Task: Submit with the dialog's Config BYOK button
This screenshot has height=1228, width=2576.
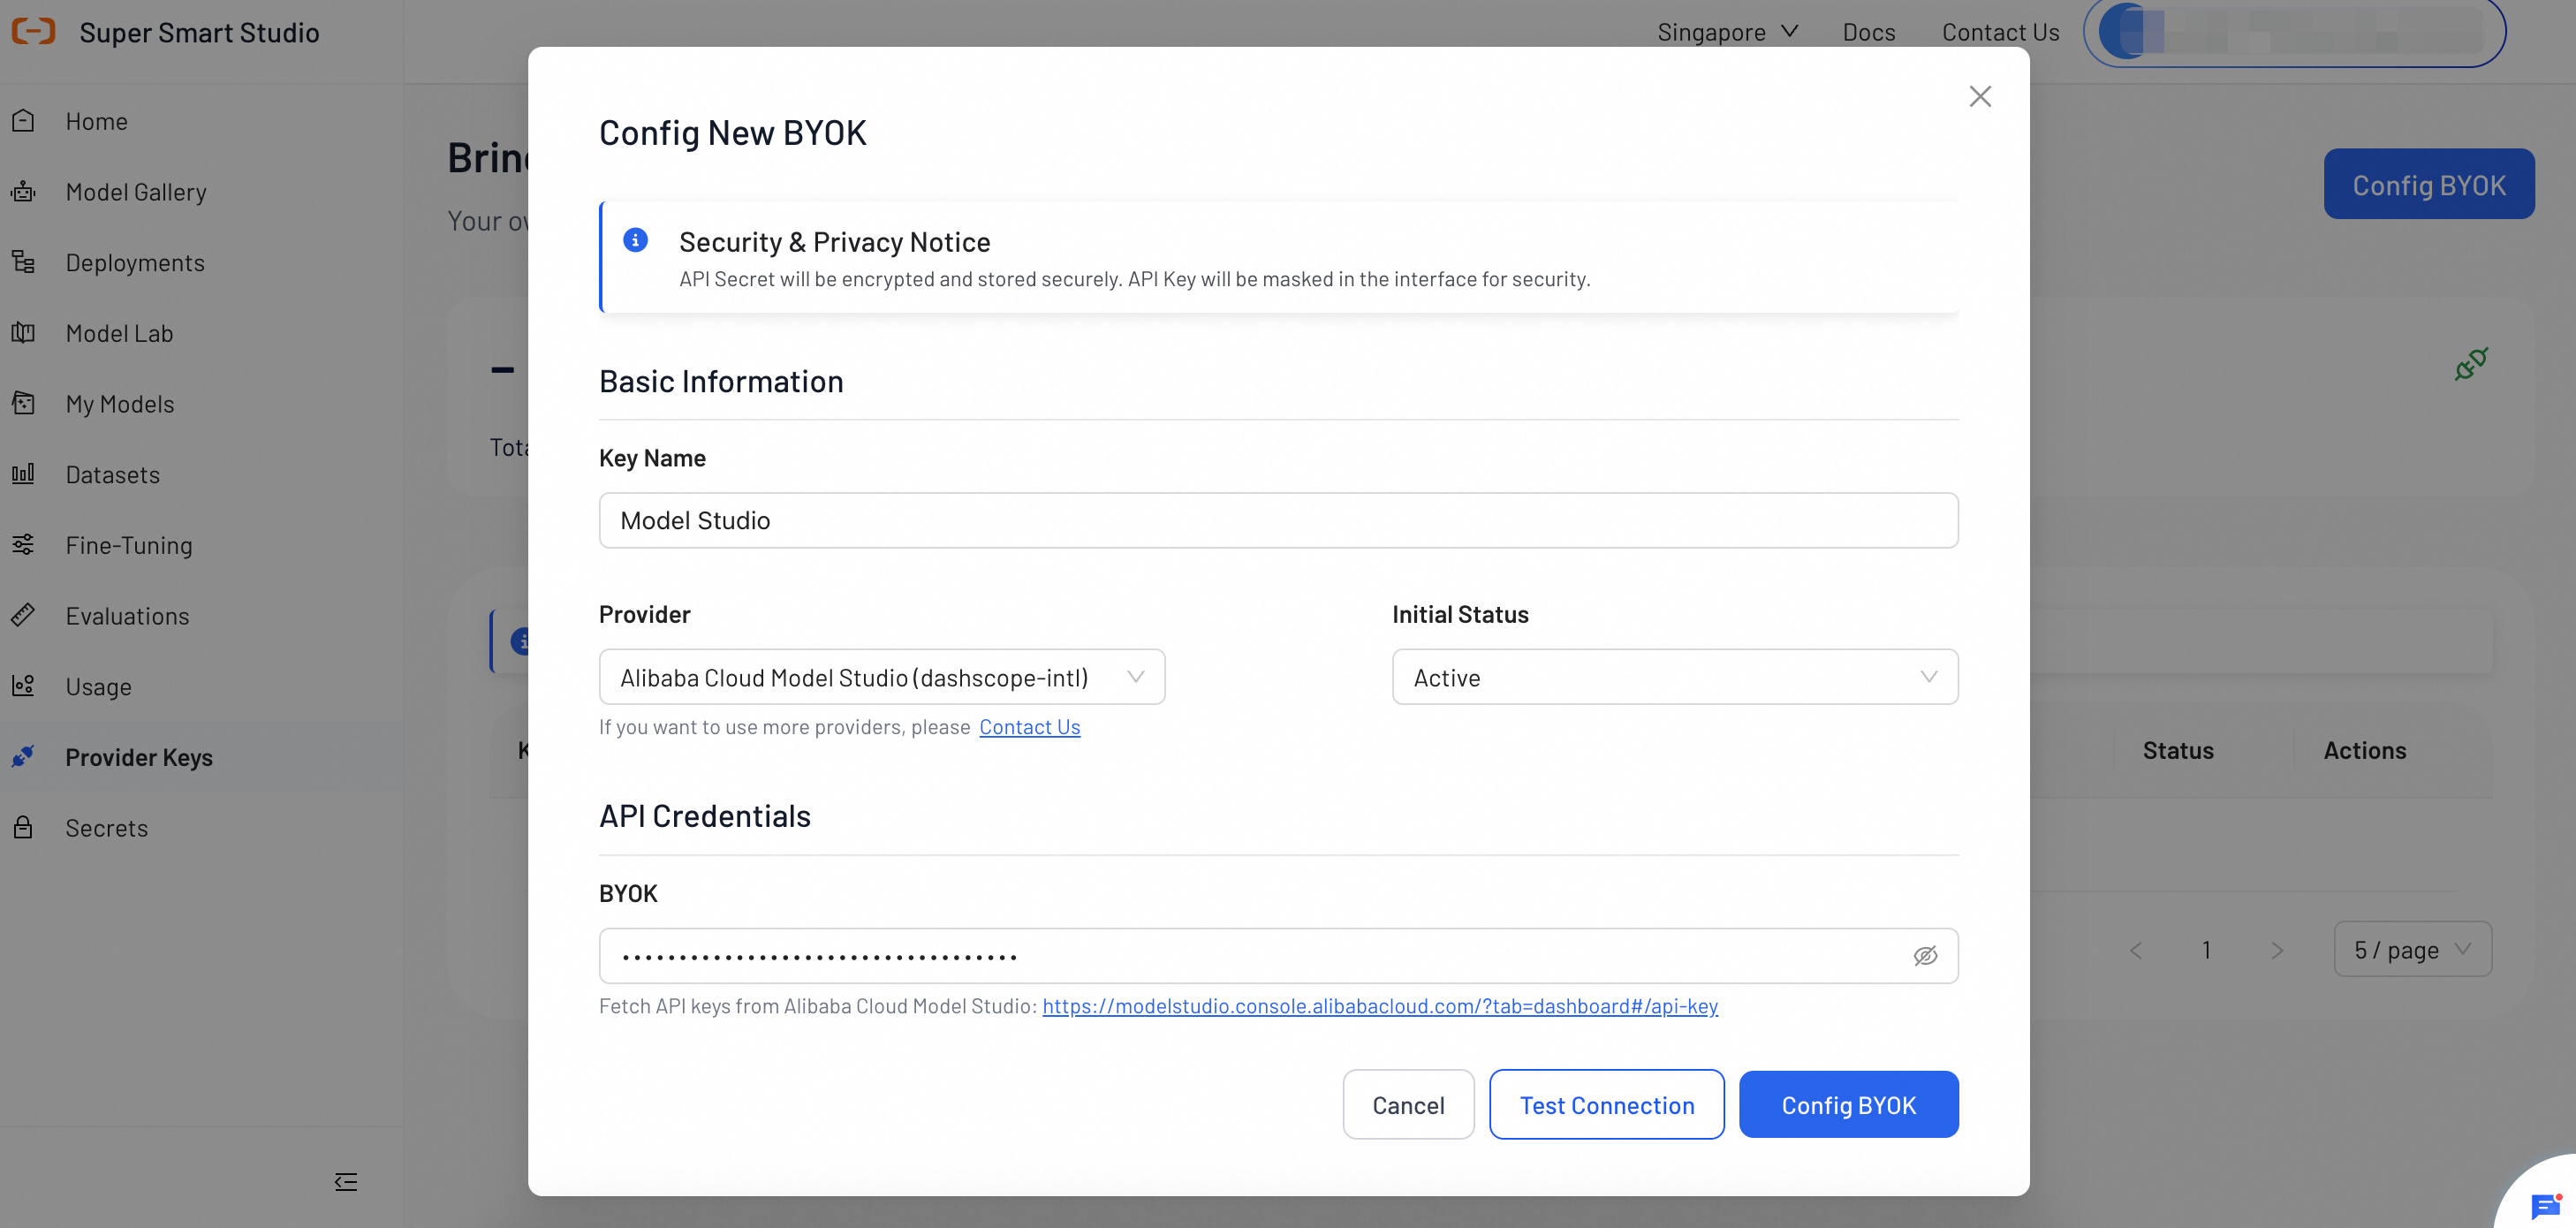Action: tap(1848, 1104)
